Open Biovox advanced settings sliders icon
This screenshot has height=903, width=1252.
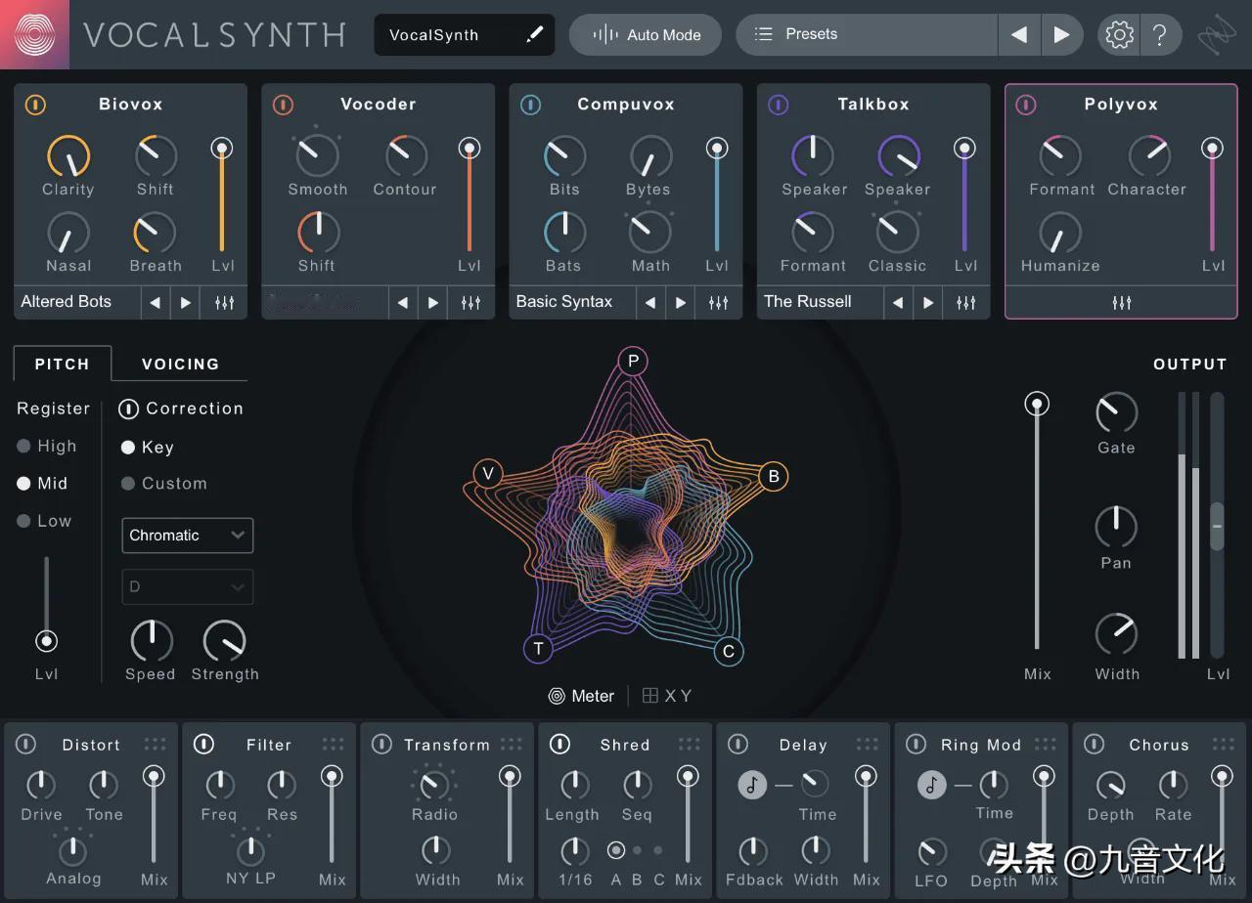(224, 302)
